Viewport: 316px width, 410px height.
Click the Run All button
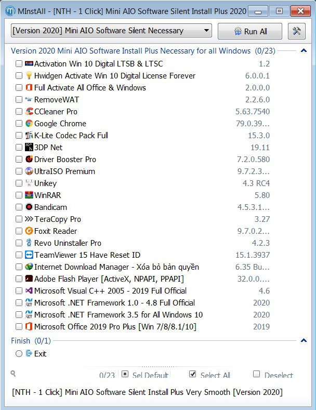tap(250, 31)
